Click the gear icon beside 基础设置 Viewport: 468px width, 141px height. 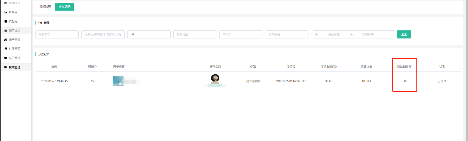point(6,3)
